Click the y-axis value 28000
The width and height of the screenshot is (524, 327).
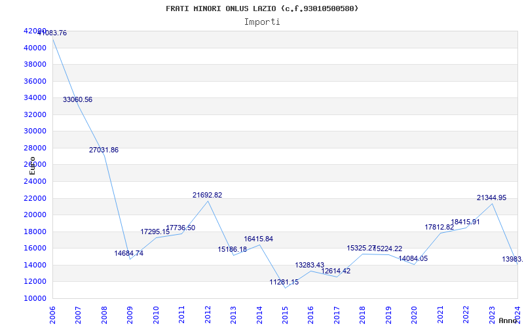35,148
